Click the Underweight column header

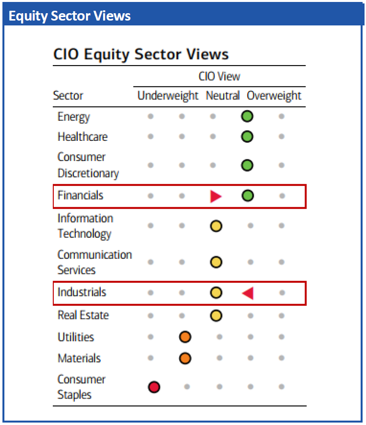click(x=168, y=96)
